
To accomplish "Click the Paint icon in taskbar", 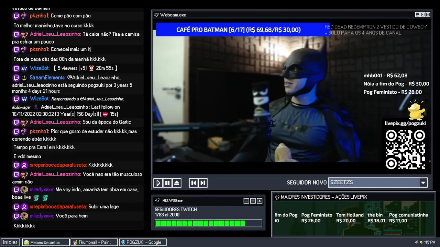I will [75, 242].
